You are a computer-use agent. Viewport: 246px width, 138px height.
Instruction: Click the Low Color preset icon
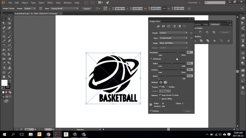[169, 26]
